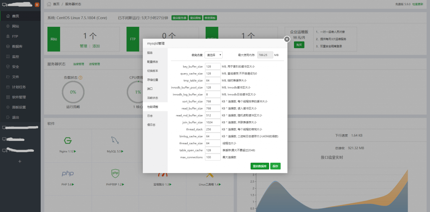Click the 修复面板 button
The width and height of the screenshot is (430, 212).
(x=210, y=18)
